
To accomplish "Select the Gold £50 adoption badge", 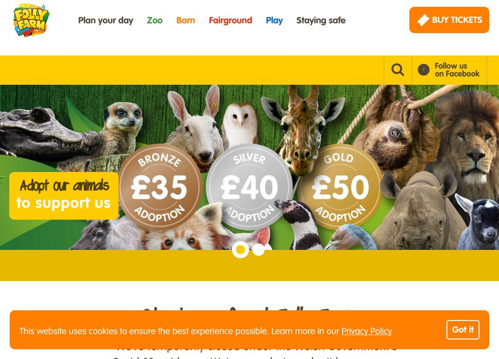I will tap(340, 187).
